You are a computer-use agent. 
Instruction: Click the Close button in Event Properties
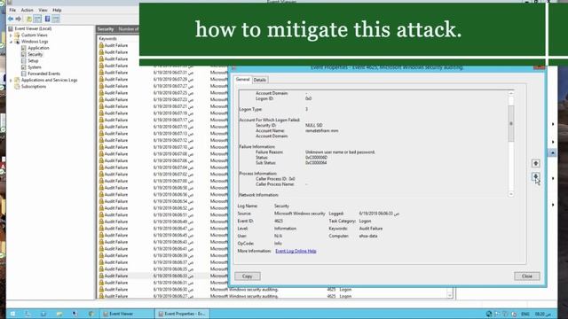tap(526, 276)
